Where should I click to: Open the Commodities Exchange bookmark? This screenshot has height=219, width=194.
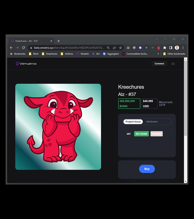coord(135,54)
